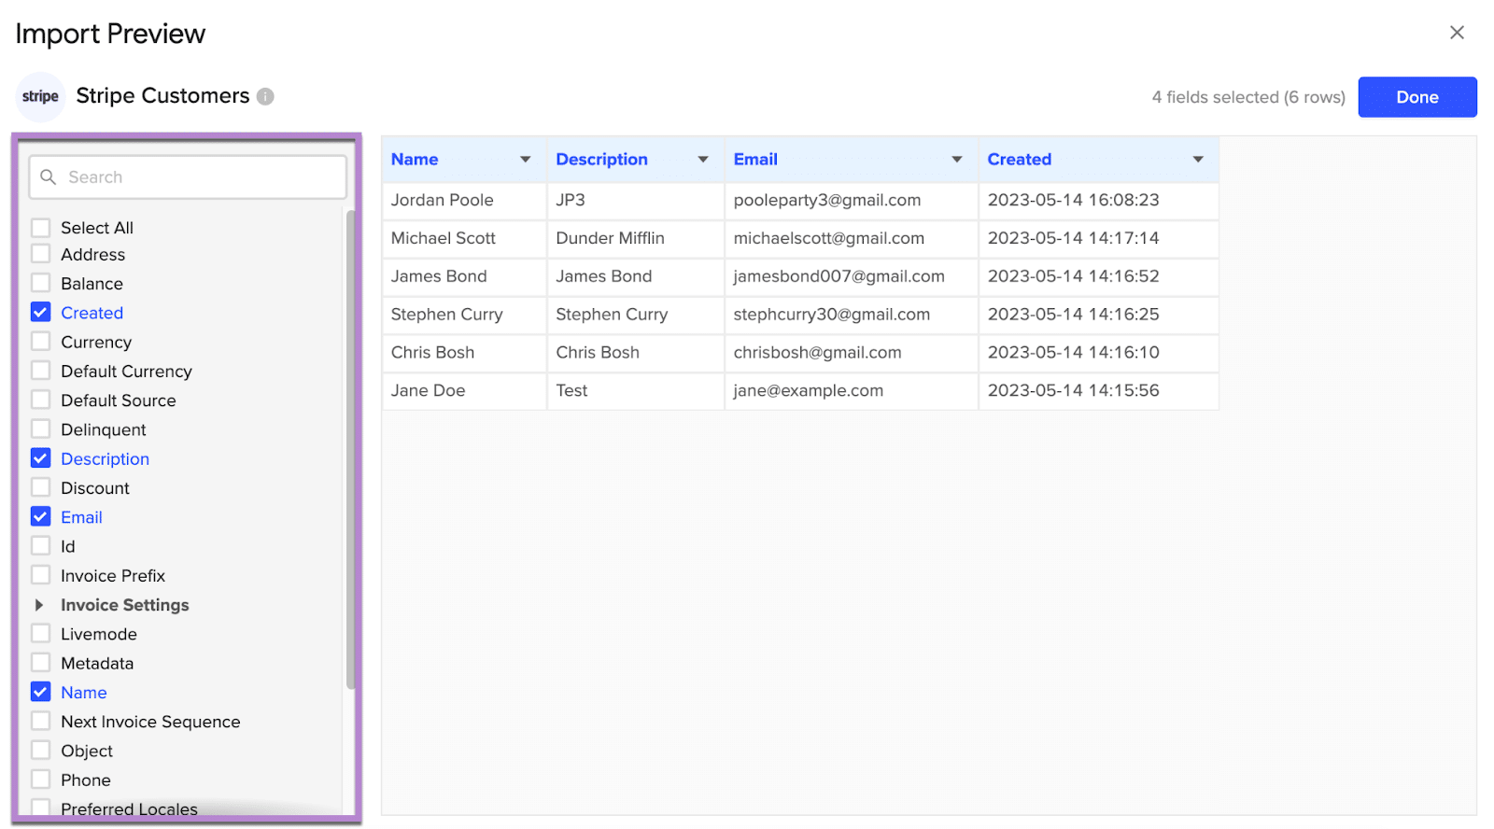Close the Import Preview dialog
Screen dimensions: 1494x829
[1456, 33]
